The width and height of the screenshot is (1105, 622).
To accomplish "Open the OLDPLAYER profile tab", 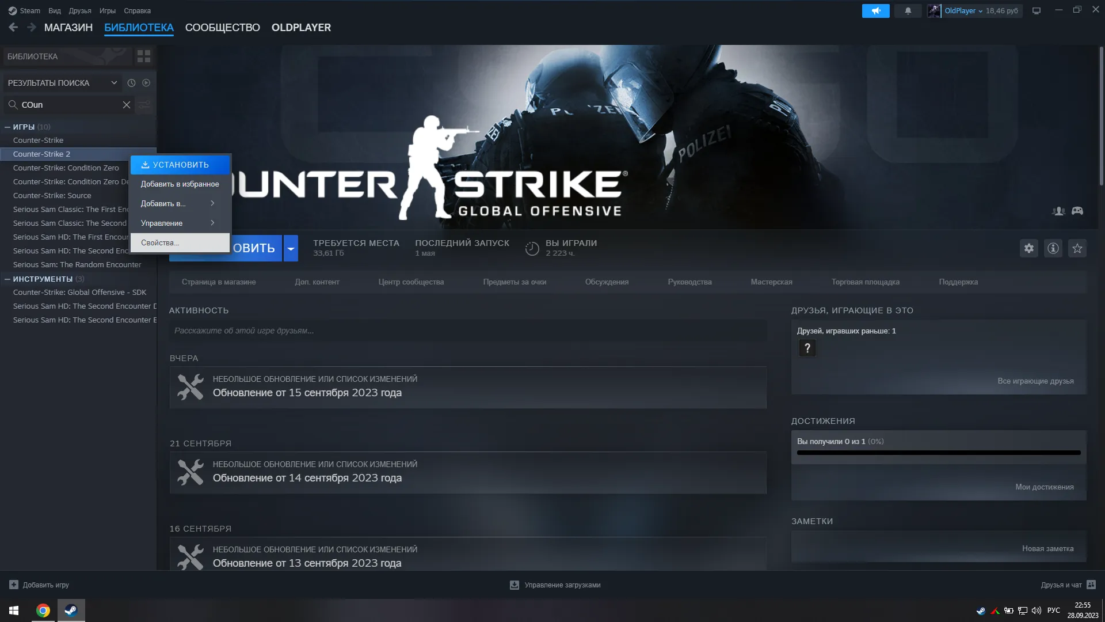I will tap(301, 28).
